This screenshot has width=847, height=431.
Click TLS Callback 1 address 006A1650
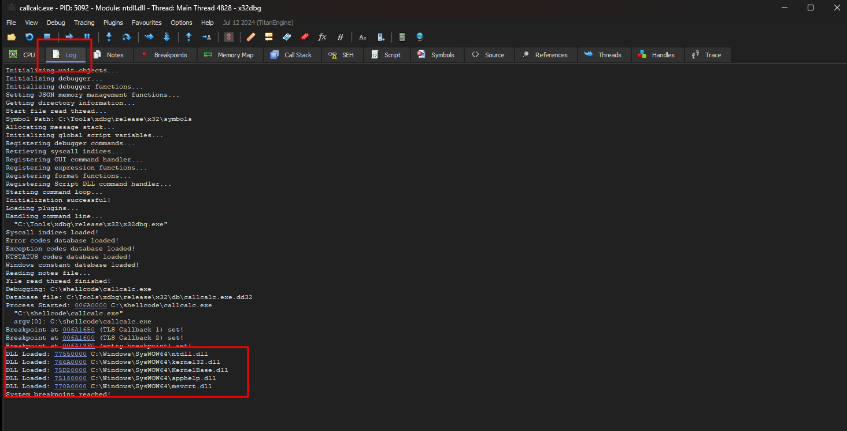coord(79,330)
